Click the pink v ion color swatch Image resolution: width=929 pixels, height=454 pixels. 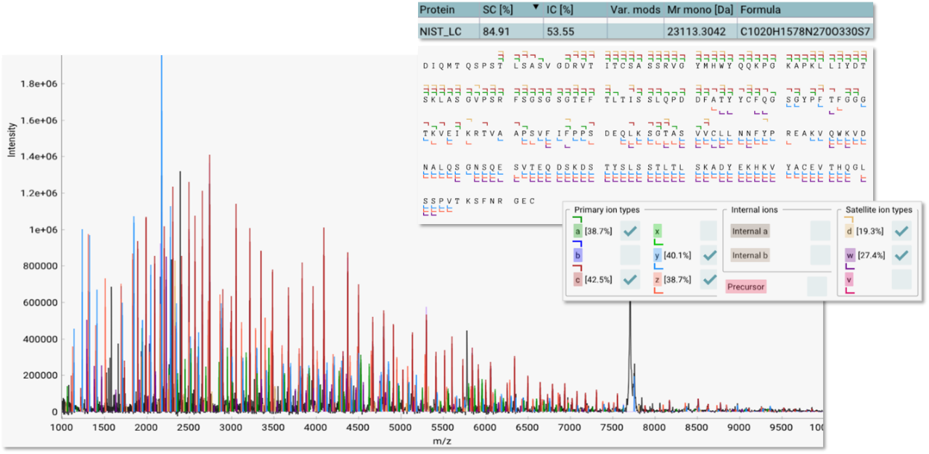click(x=848, y=280)
